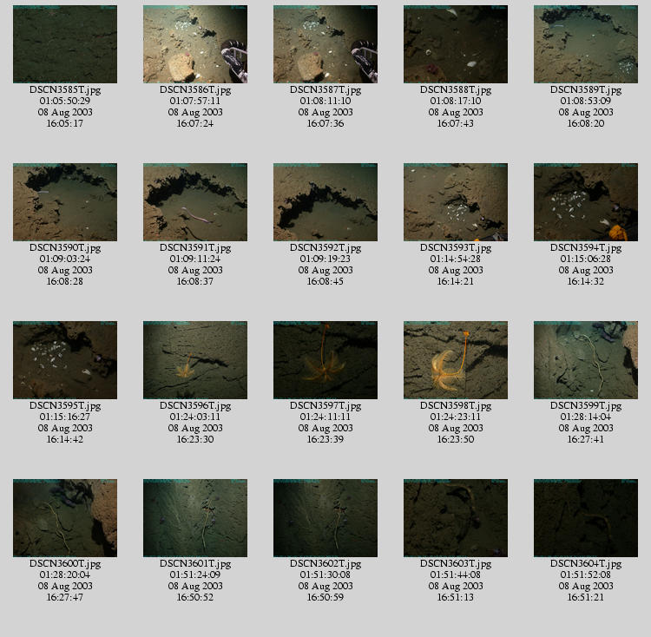View the DSCN3588T.jpg seafloor thumbnail
The width and height of the screenshot is (651, 637).
456,44
